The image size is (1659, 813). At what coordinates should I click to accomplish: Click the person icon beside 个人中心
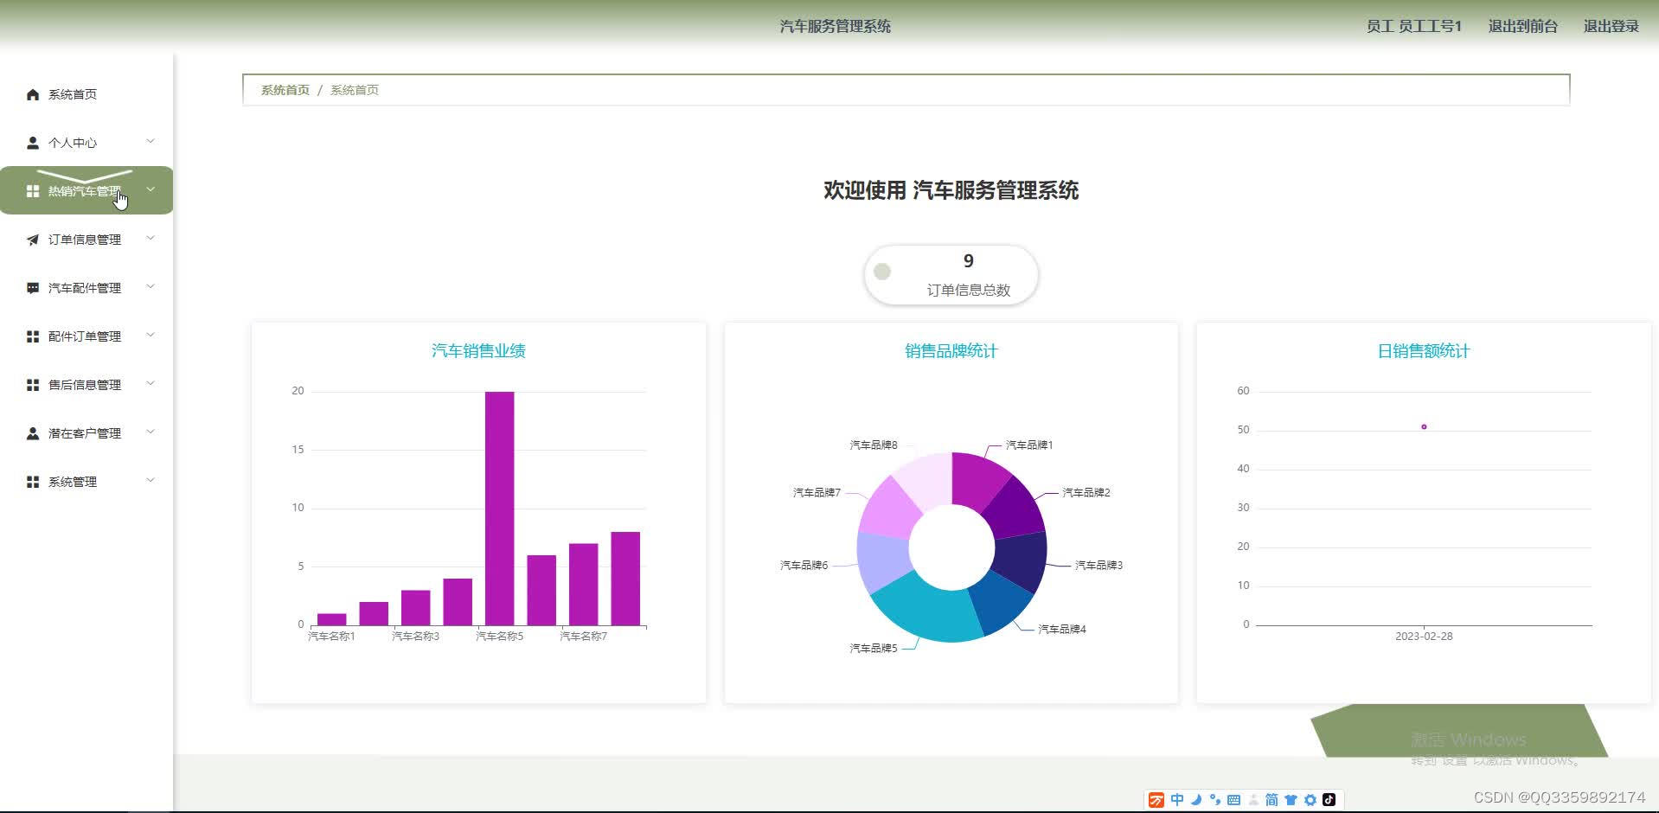coord(33,143)
